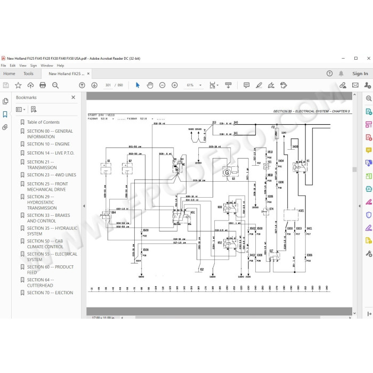Add a comment sticky note

(246, 85)
